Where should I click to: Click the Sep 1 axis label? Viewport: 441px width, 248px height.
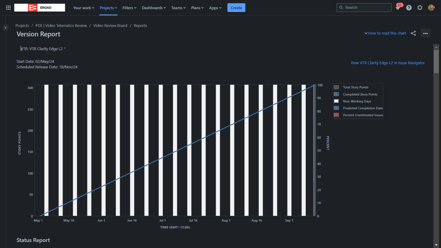point(289,221)
